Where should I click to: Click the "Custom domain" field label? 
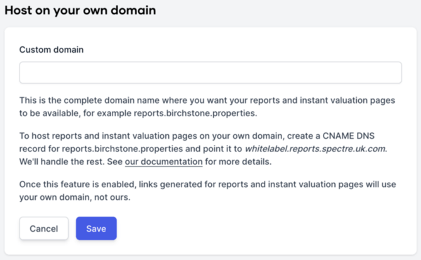(x=52, y=50)
